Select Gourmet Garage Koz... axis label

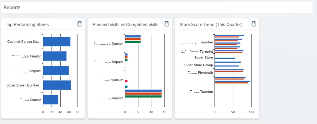coord(24,42)
